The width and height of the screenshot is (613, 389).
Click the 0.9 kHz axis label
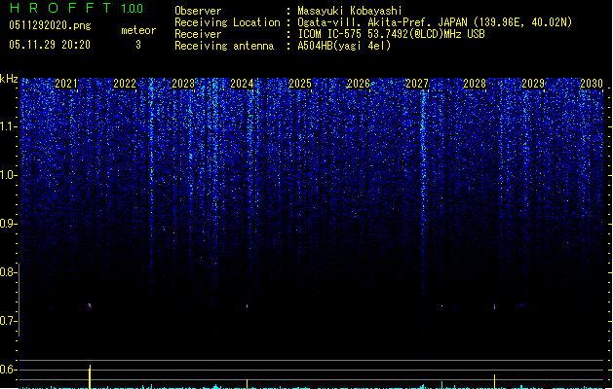point(8,224)
